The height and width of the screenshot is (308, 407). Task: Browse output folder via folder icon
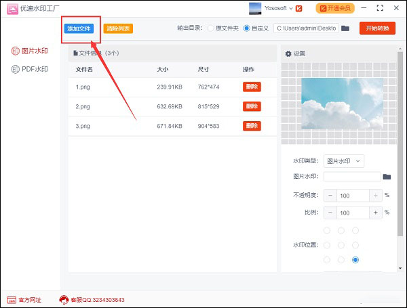coord(345,28)
